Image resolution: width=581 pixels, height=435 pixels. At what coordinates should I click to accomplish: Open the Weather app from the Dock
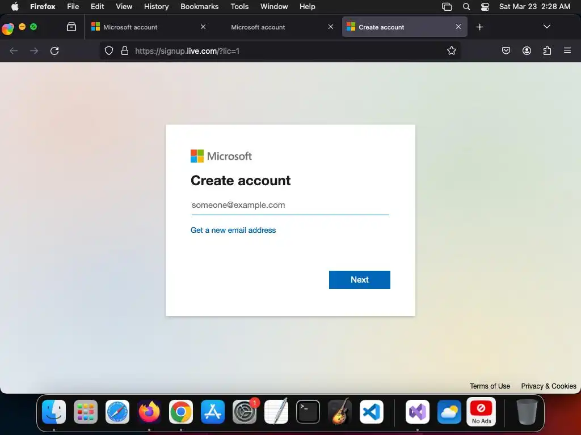[449, 411]
